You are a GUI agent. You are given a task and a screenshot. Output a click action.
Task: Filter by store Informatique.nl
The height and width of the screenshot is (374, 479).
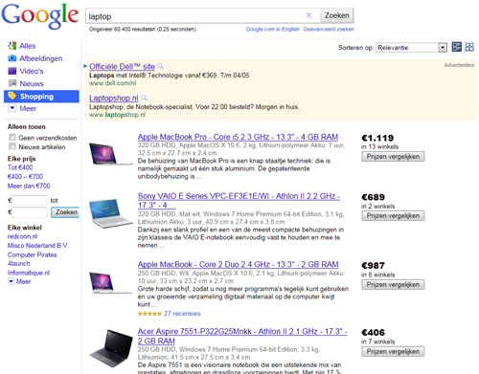[x=29, y=273]
